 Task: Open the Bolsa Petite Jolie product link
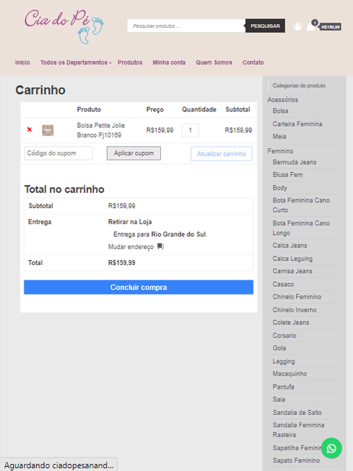[x=101, y=130]
